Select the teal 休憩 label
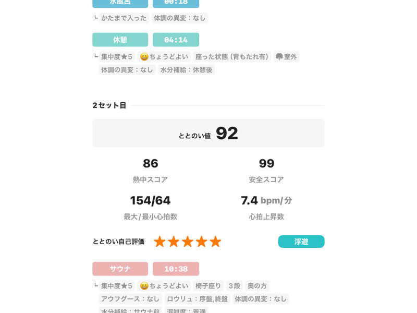 pos(120,40)
